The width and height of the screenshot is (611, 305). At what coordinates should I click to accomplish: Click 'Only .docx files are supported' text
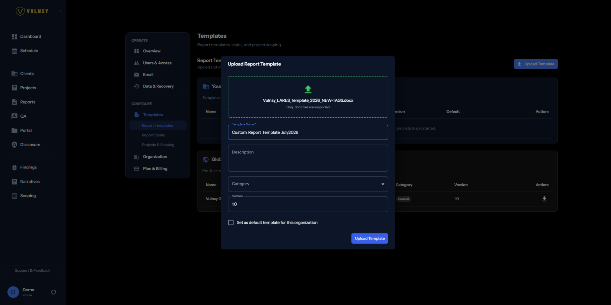coord(308,107)
